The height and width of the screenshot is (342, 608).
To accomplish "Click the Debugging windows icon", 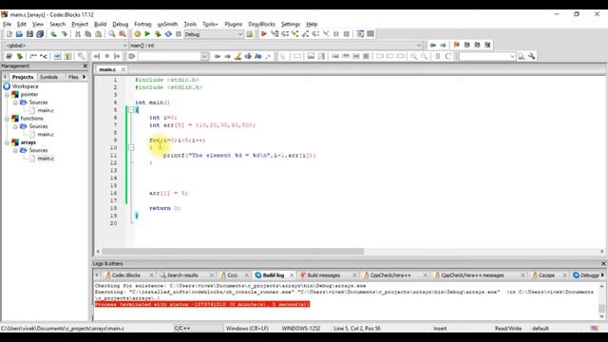I will 360,34.
